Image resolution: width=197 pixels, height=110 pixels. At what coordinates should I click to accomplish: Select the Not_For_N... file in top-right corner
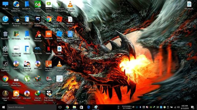[x=189, y=5]
